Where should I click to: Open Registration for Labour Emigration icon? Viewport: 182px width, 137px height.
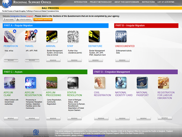click(x=163, y=83)
